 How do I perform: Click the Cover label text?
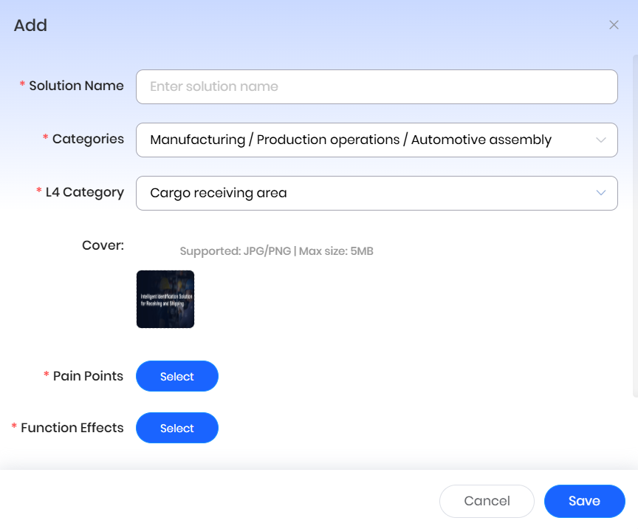103,245
